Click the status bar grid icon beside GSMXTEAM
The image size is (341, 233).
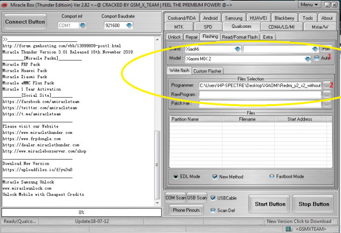(x=288, y=229)
